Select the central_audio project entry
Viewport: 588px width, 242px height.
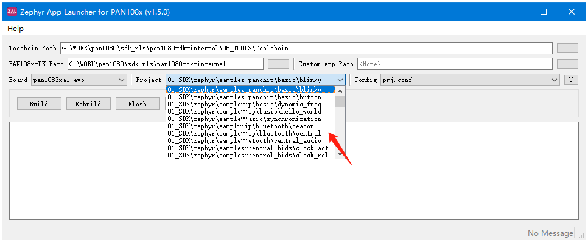point(251,141)
